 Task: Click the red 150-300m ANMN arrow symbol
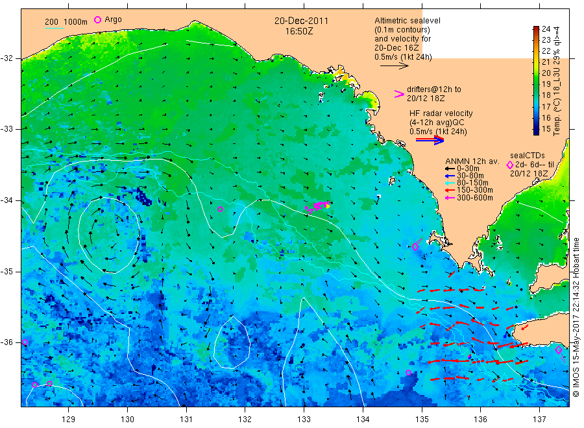[450, 190]
